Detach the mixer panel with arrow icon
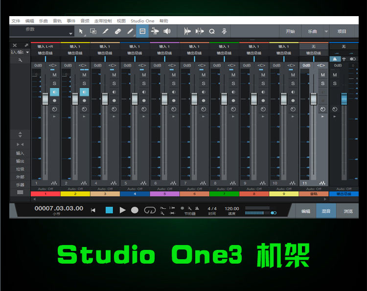The image size is (367, 291). point(26,45)
